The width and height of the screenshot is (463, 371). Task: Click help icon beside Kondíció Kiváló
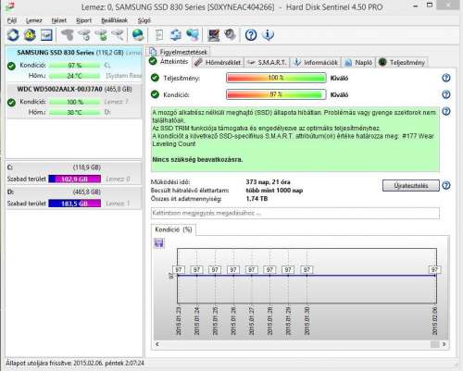[446, 94]
